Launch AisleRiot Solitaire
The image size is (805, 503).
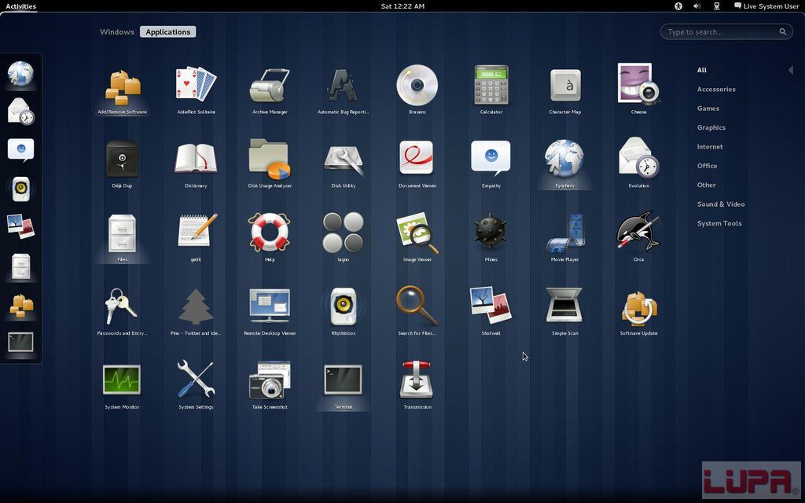pyautogui.click(x=196, y=90)
